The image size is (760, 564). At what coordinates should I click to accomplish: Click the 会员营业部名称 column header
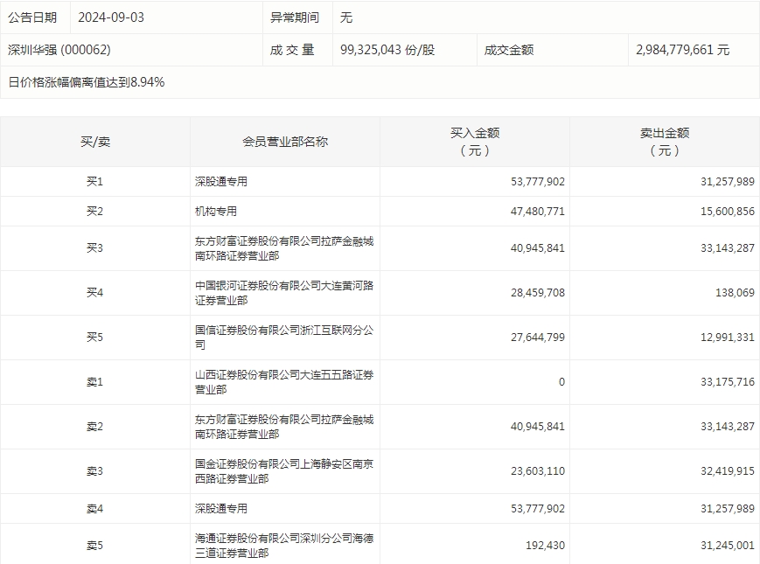[285, 142]
